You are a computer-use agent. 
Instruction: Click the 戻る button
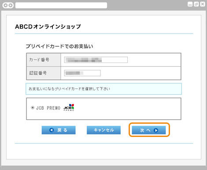(x=59, y=130)
